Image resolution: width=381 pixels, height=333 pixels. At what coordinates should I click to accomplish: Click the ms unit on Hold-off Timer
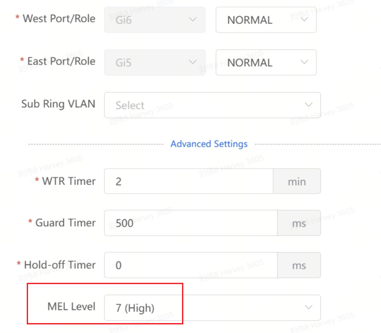tap(299, 265)
